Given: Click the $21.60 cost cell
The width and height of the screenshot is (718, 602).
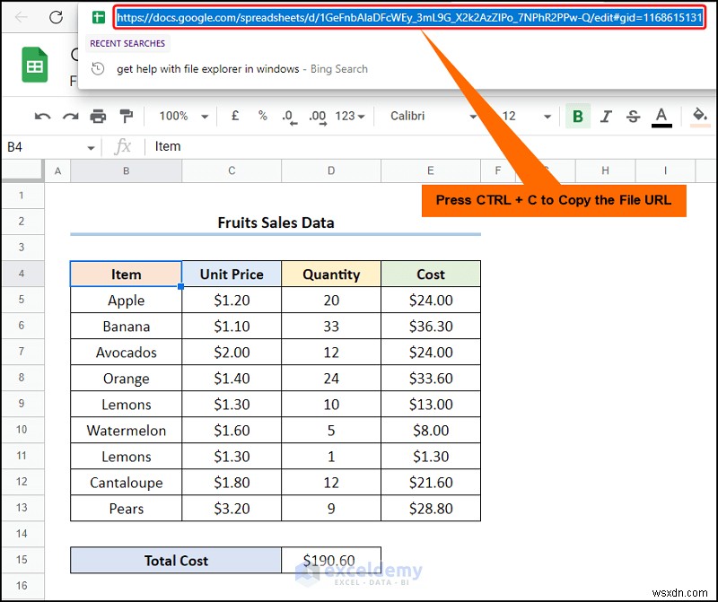Looking at the screenshot, I should (431, 483).
